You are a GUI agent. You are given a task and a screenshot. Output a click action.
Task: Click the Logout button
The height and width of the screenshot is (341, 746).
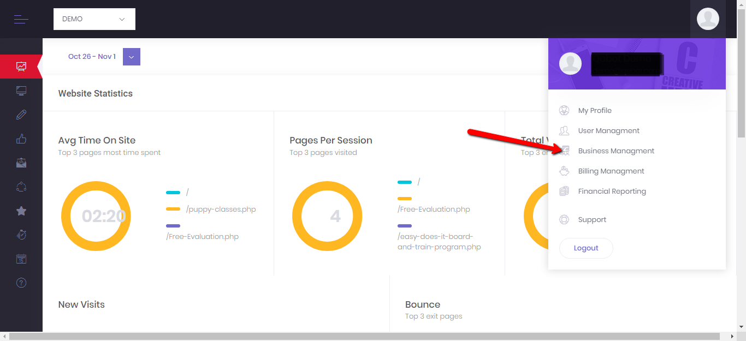point(586,248)
